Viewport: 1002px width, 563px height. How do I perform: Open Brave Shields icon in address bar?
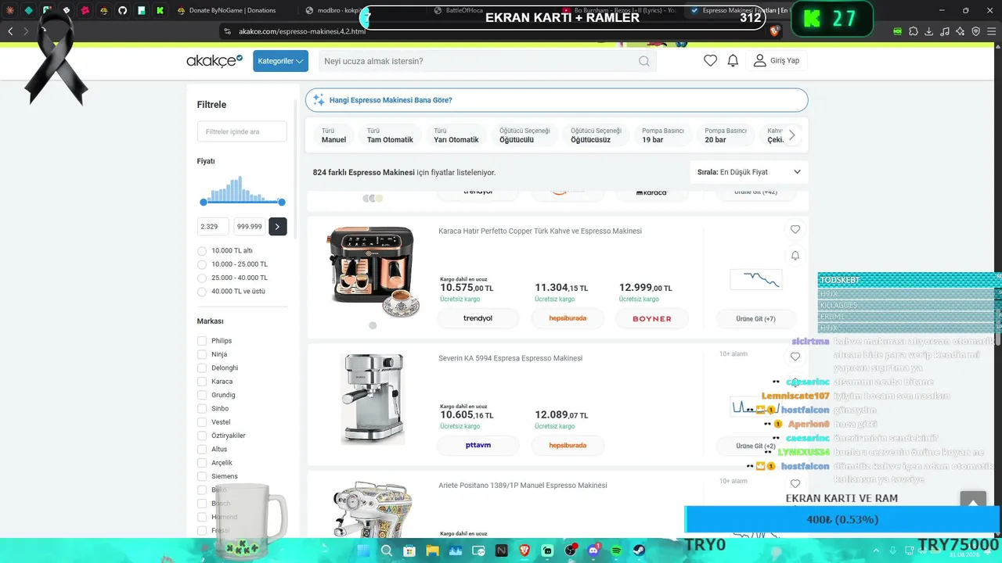(775, 31)
